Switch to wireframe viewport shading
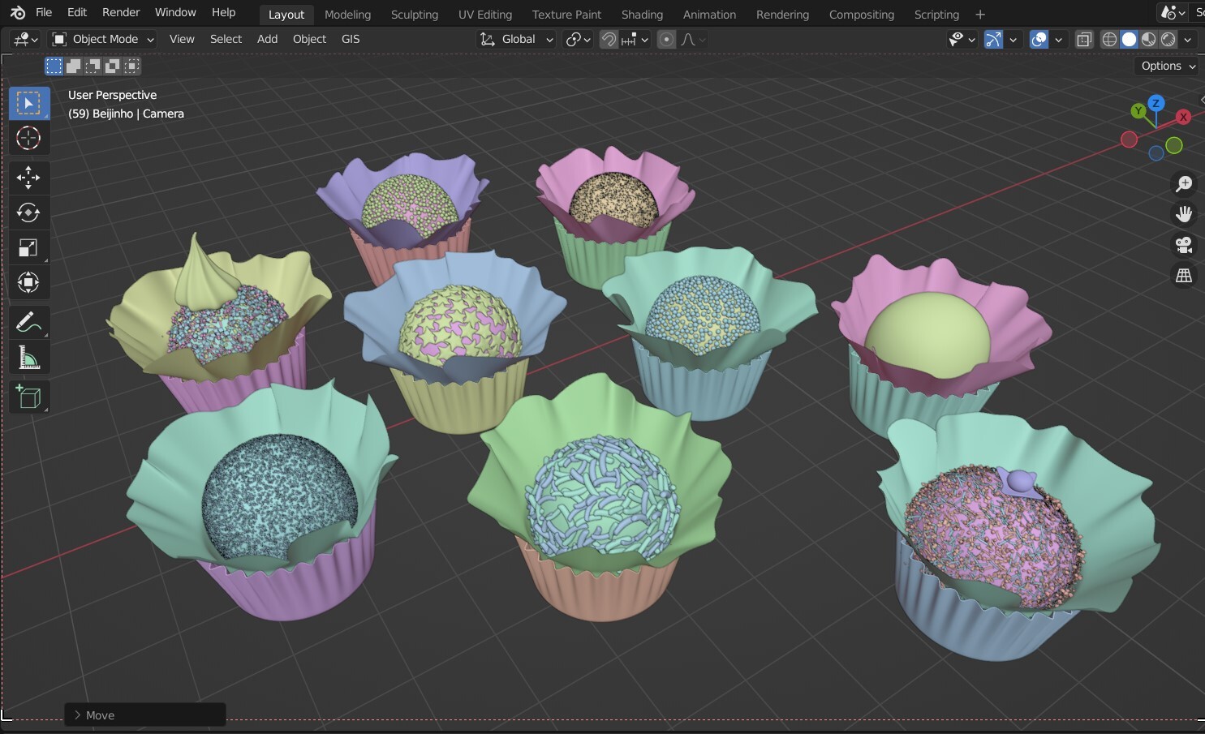1205x734 pixels. pyautogui.click(x=1109, y=39)
